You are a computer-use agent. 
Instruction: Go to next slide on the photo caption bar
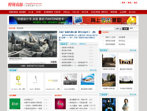[x=55, y=66]
